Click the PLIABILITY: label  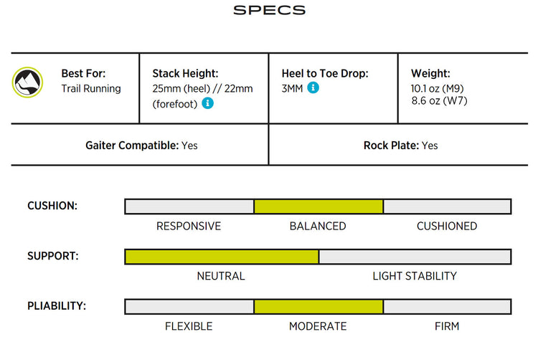[x=57, y=305]
